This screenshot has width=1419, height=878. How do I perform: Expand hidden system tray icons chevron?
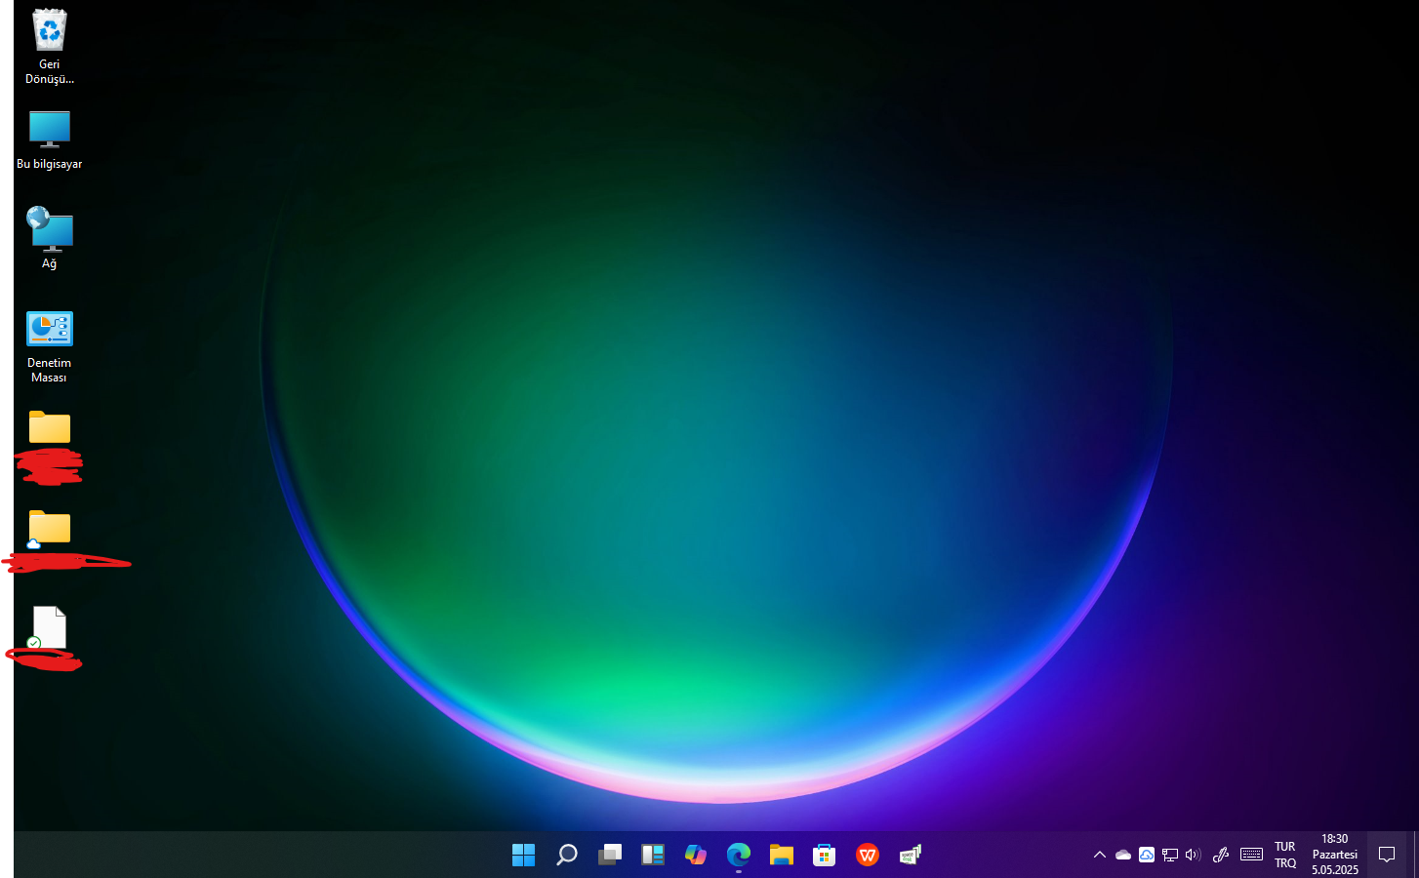coord(1100,855)
